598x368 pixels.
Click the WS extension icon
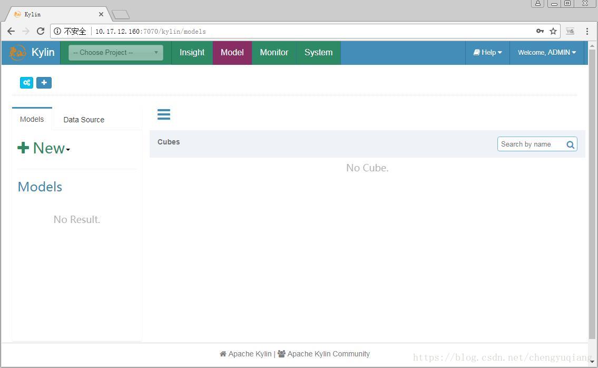coord(570,31)
